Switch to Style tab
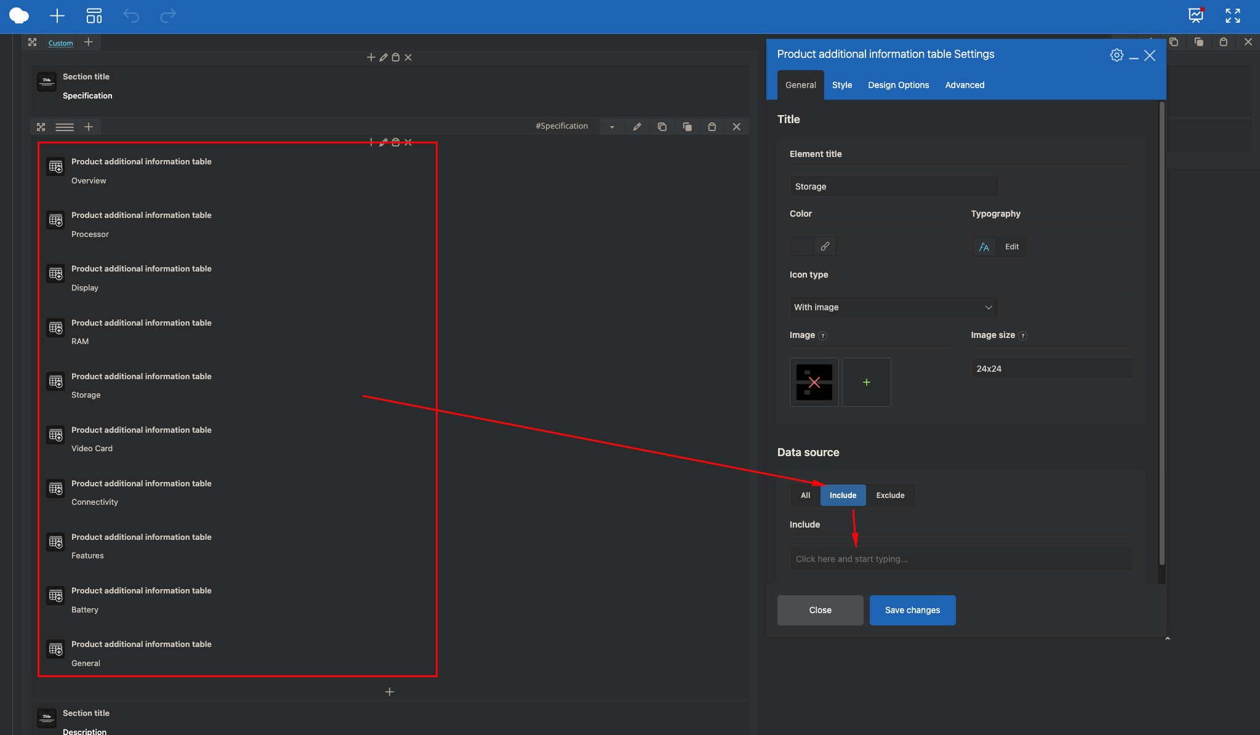 (842, 85)
